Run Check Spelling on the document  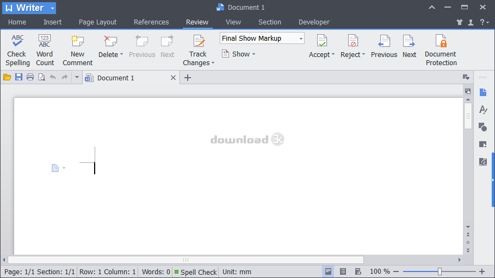point(17,50)
